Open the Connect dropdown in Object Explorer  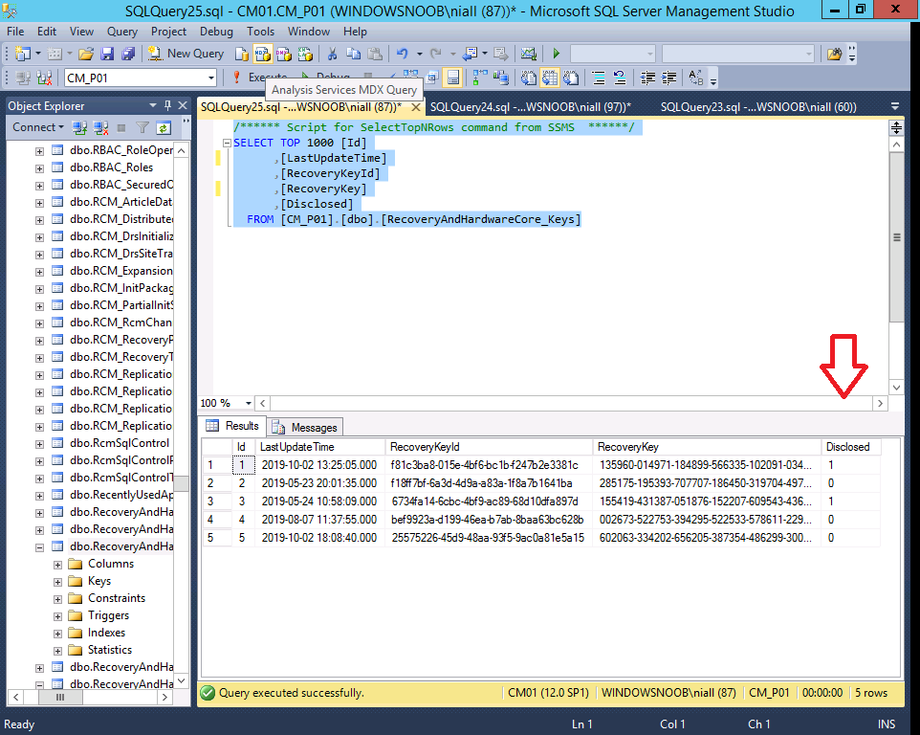(38, 127)
